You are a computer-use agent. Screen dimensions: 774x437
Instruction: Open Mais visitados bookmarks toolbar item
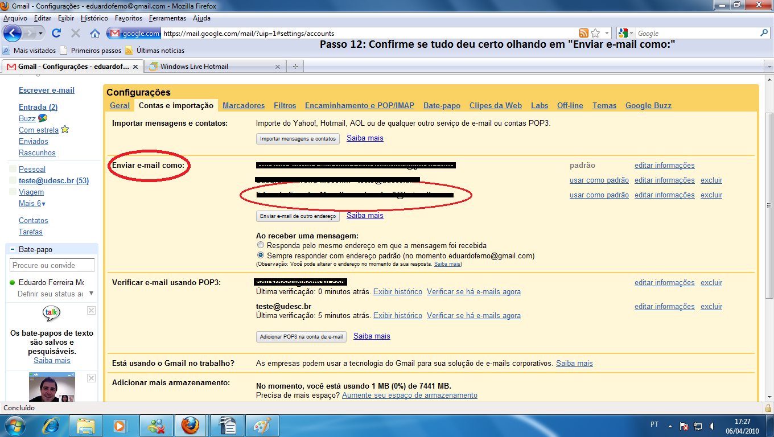point(30,50)
